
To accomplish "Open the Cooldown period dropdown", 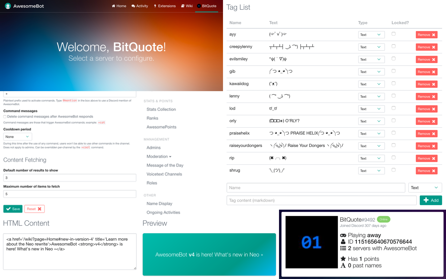I will tap(18, 137).
